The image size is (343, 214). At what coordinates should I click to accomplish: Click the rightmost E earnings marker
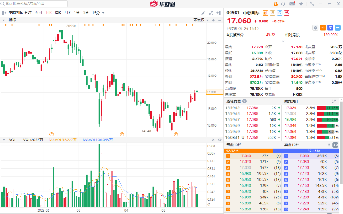click(x=176, y=134)
